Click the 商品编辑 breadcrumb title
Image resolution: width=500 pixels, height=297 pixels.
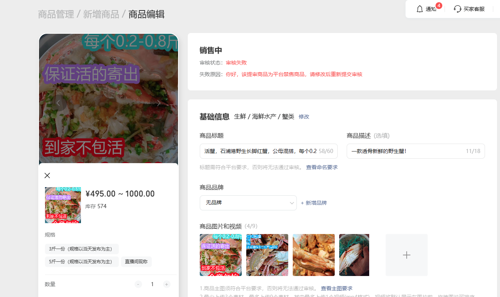tap(147, 14)
